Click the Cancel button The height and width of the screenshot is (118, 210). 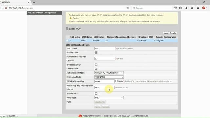(x=106, y=107)
